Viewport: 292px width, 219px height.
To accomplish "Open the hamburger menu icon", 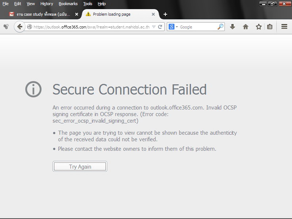I will tap(284, 27).
